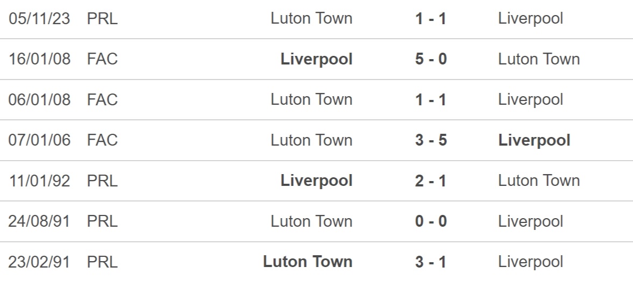The width and height of the screenshot is (633, 281).
Task: Open the 05/11/23 match score 1 - 1
Action: pyautogui.click(x=431, y=19)
